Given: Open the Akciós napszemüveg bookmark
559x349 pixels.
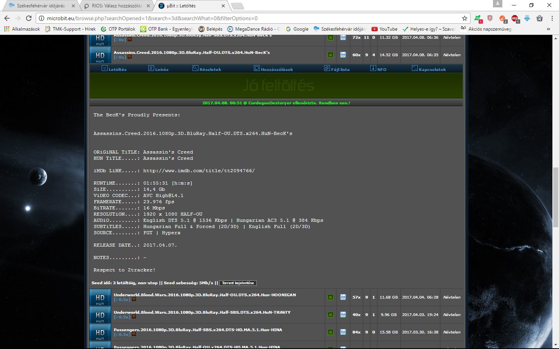Looking at the screenshot, I should [486, 29].
